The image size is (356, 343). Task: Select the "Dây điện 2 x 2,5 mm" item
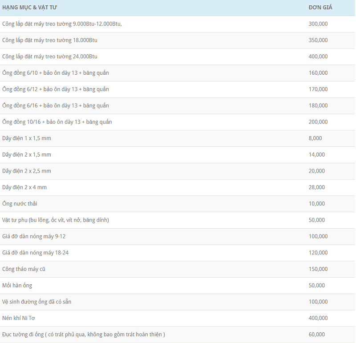27,171
